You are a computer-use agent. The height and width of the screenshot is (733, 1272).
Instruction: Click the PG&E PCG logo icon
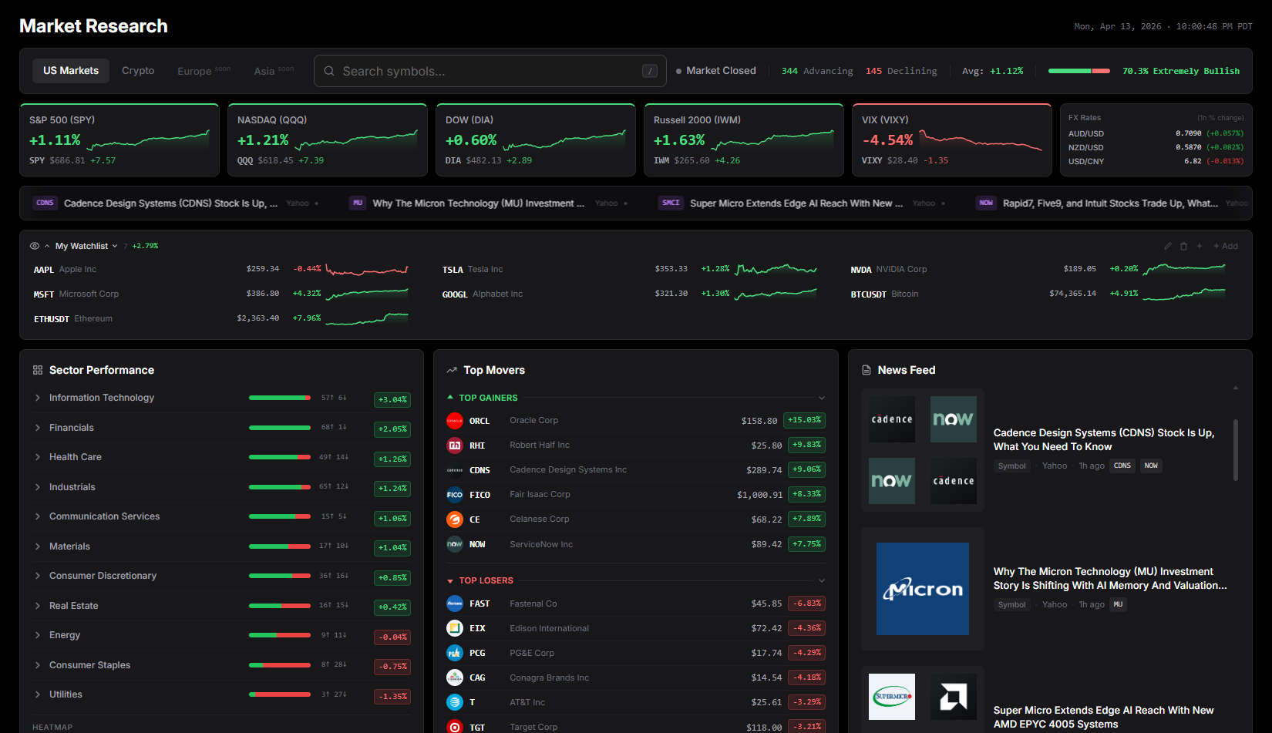[455, 653]
